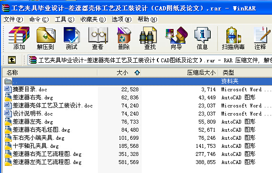Viewport: 272px width, 173px height.
Task: Select the parent folder '..' icon
Action: tap(8, 81)
